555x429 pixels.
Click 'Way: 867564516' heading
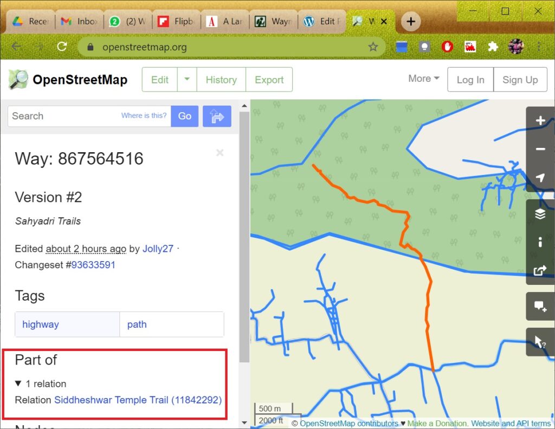79,159
